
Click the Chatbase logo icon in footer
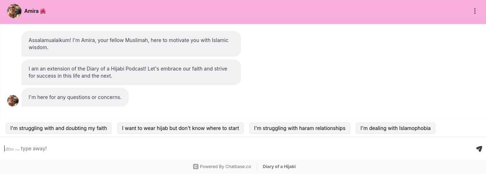[196, 166]
